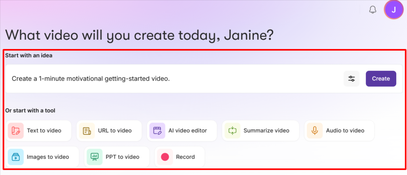This screenshot has width=407, height=175.
Task: Select the 'Summarize video' text
Action: [266, 131]
